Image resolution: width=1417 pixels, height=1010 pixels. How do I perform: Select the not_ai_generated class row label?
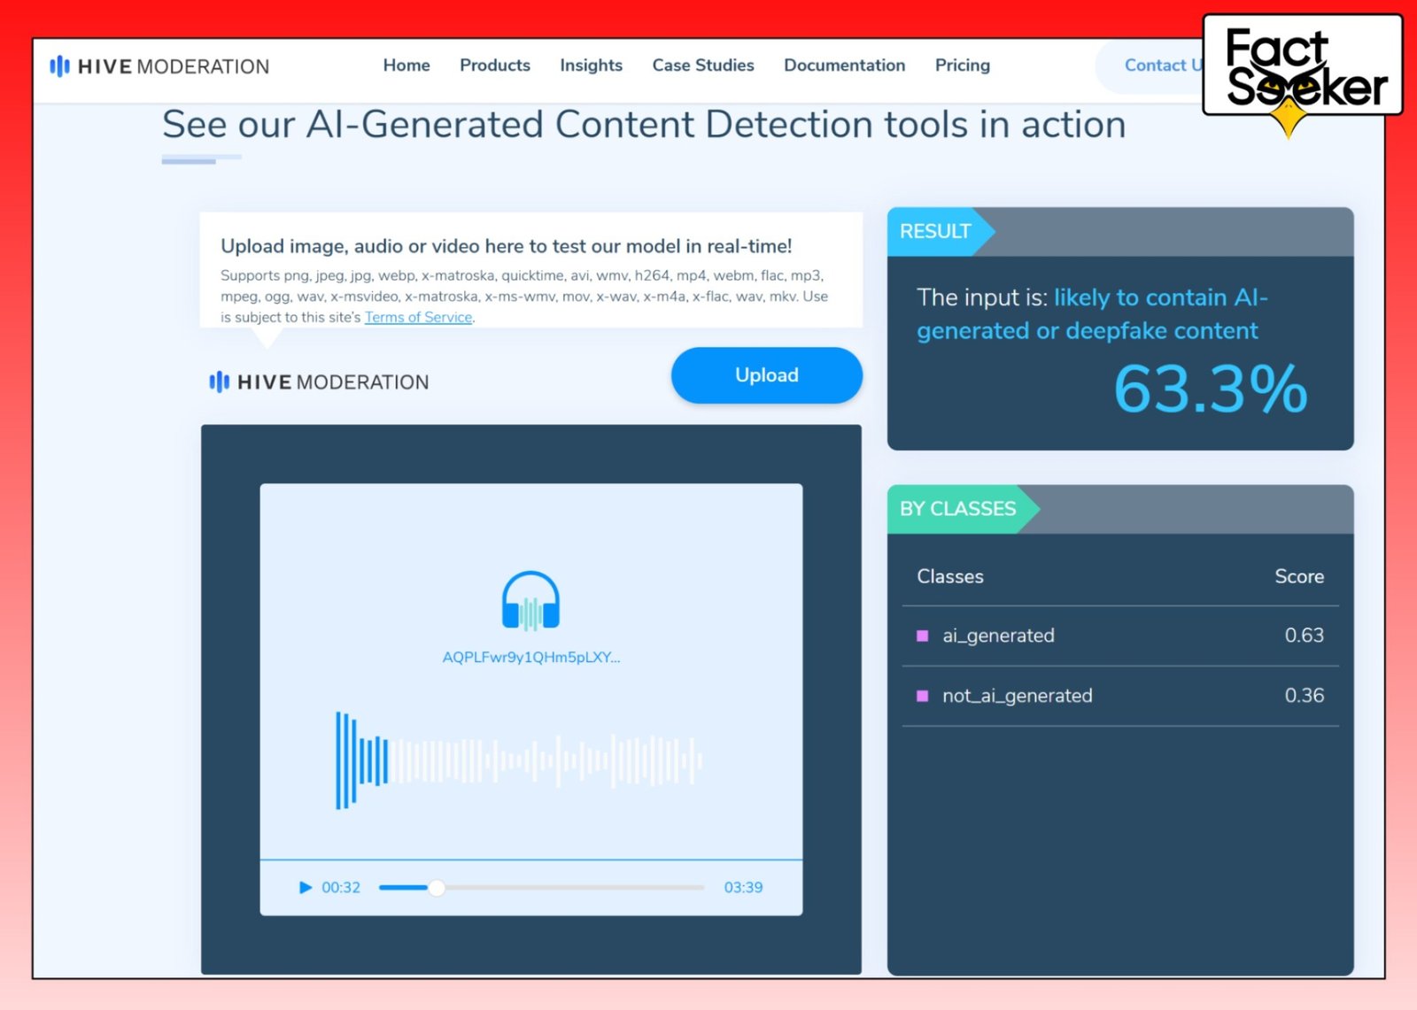pos(1018,696)
